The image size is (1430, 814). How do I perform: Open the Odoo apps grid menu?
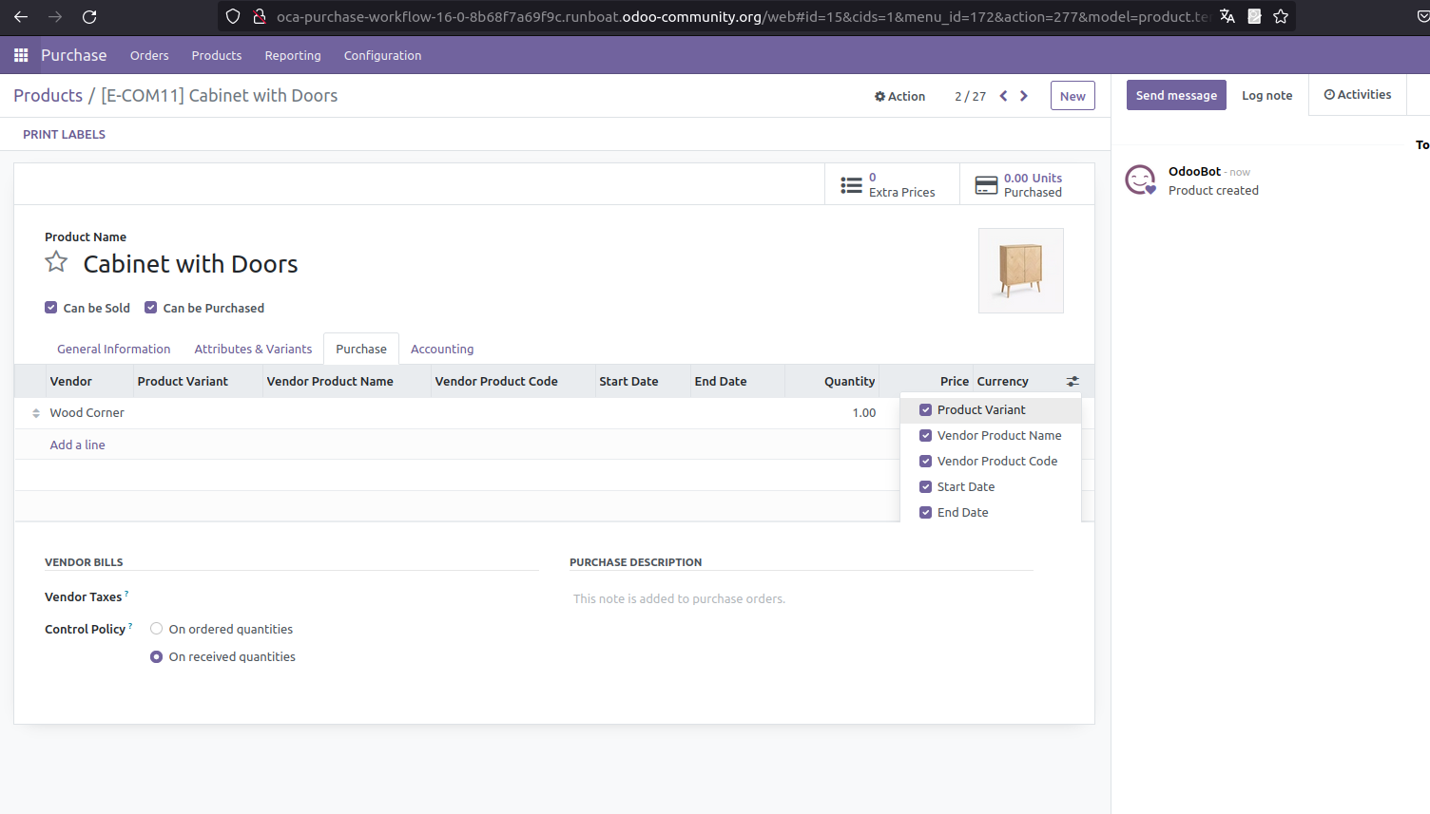(x=21, y=55)
